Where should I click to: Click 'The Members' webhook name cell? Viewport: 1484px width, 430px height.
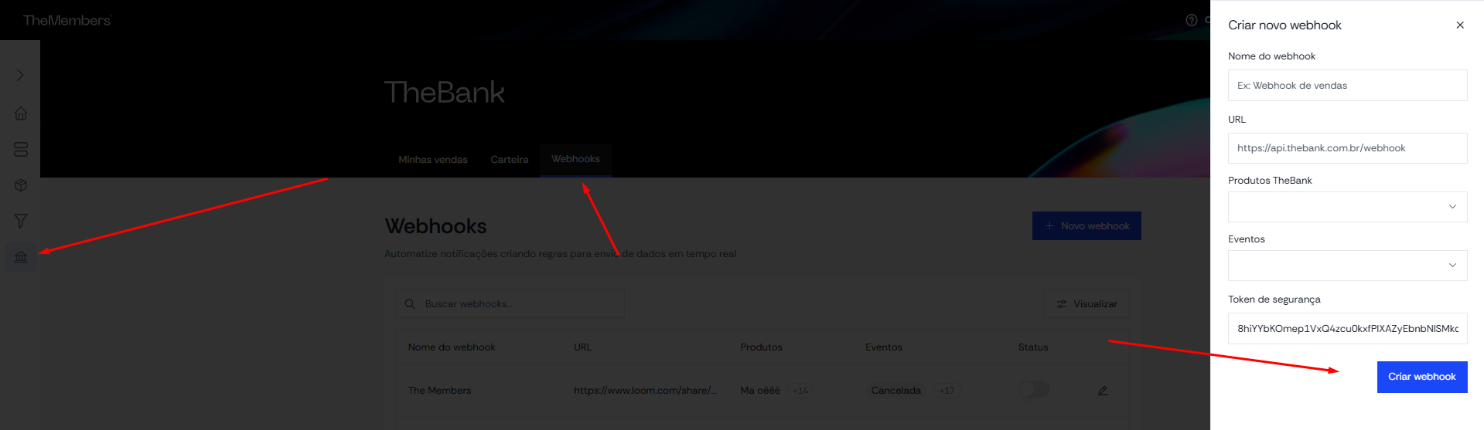(439, 391)
